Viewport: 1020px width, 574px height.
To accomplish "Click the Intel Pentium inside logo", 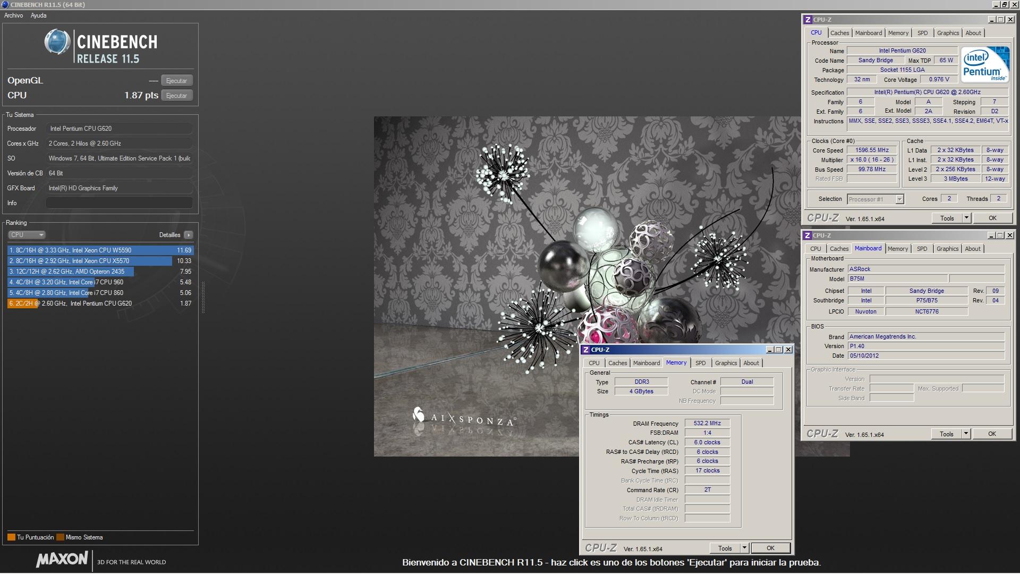I will click(985, 65).
